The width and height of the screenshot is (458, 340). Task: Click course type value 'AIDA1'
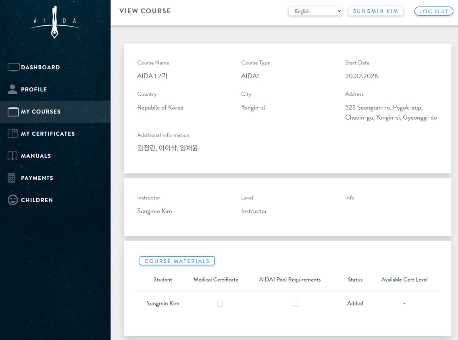coord(250,76)
